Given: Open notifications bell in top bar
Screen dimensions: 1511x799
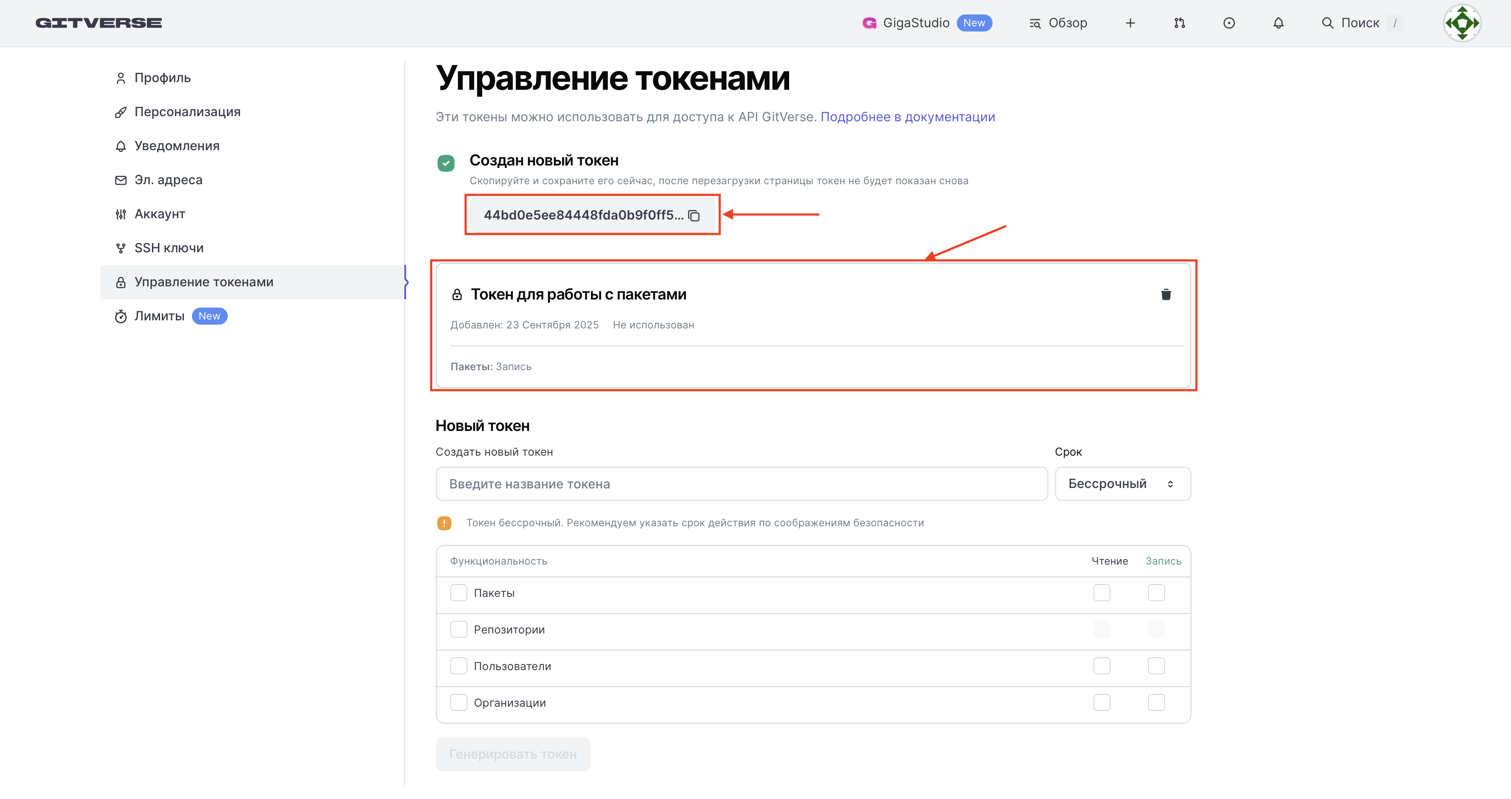Looking at the screenshot, I should click(x=1278, y=23).
